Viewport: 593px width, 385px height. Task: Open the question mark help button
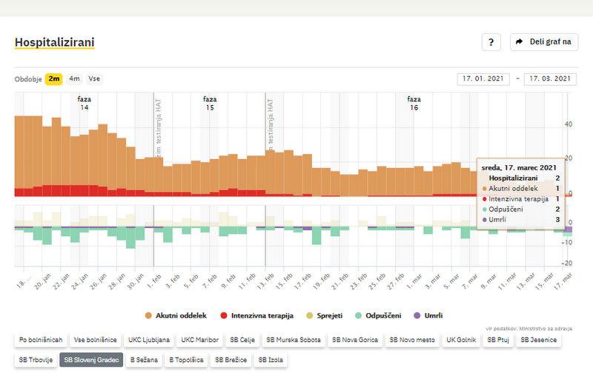coord(491,42)
